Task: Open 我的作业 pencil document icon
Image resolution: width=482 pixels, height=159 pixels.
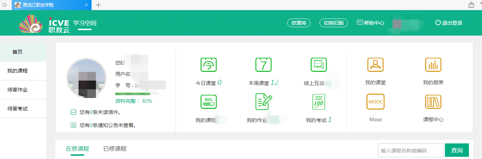Action: coord(264,102)
